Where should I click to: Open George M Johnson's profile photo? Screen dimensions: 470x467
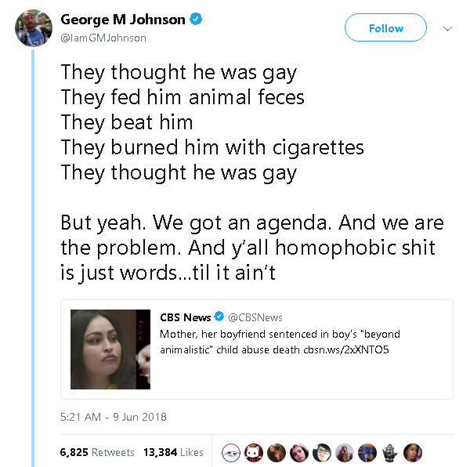coord(32,28)
